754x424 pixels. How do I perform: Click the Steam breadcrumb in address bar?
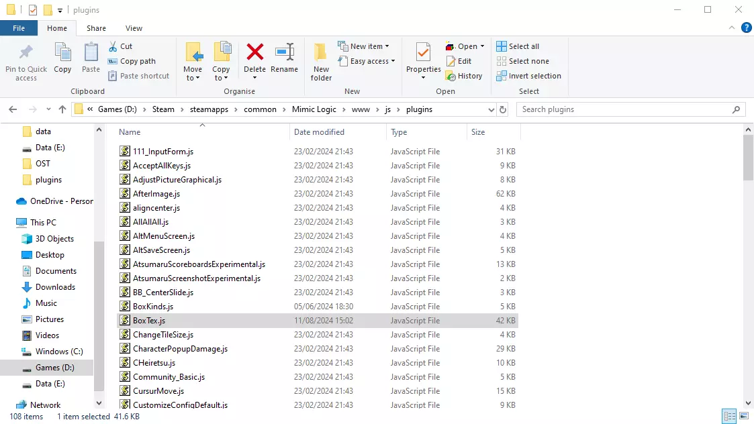pos(164,109)
